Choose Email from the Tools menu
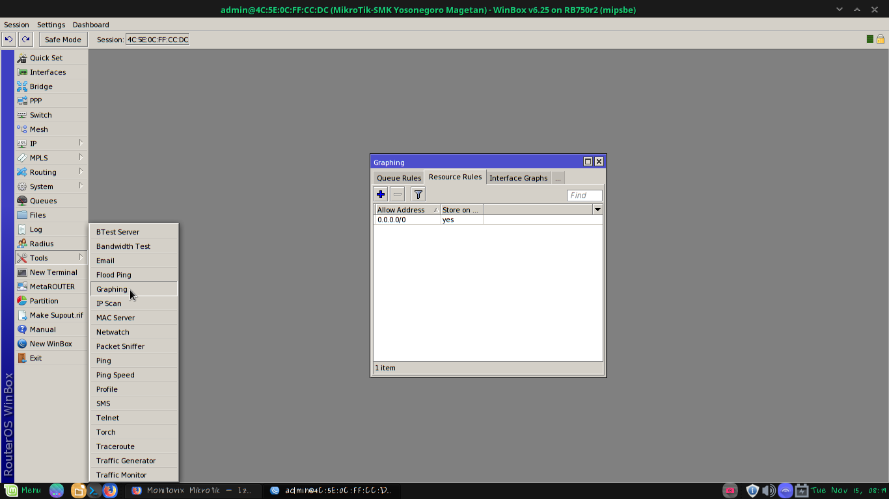The height and width of the screenshot is (499, 889). click(x=133, y=261)
